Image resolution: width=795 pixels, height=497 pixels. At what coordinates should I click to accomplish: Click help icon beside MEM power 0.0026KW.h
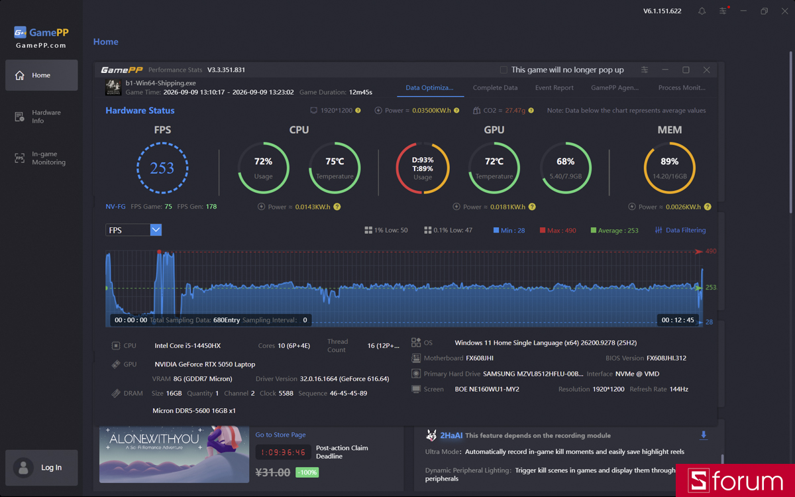coord(708,207)
